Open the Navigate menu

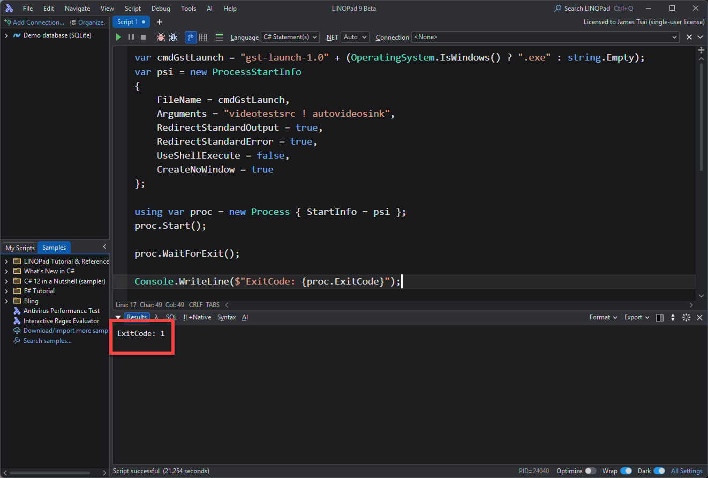(x=77, y=9)
